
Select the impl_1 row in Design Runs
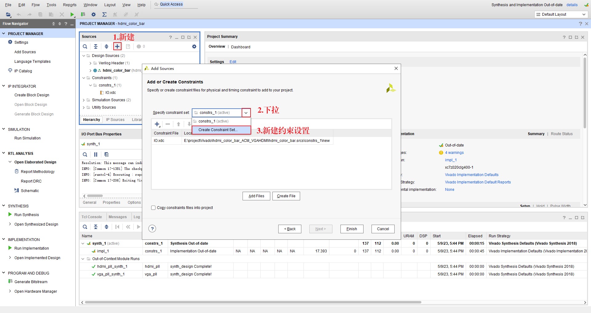click(333, 251)
